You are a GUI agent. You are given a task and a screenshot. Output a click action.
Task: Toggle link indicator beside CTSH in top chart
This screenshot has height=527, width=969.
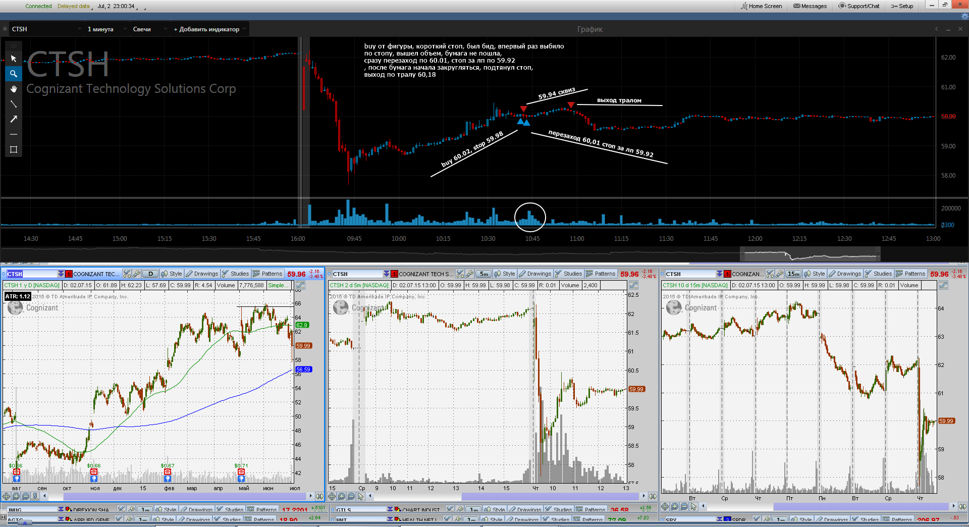pos(5,29)
